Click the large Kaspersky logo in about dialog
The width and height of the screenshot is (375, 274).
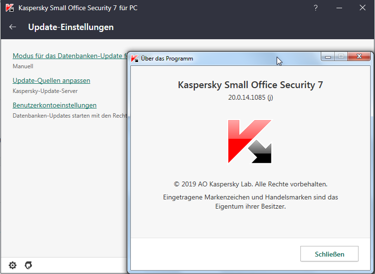click(250, 142)
